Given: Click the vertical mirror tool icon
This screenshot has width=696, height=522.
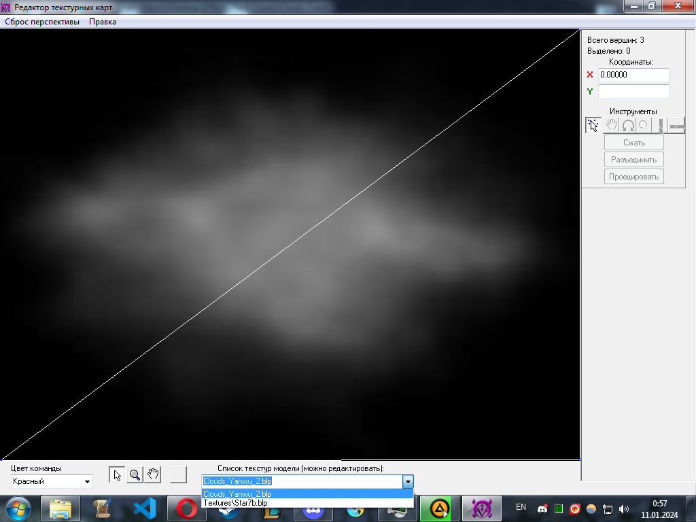Looking at the screenshot, I should pos(660,126).
